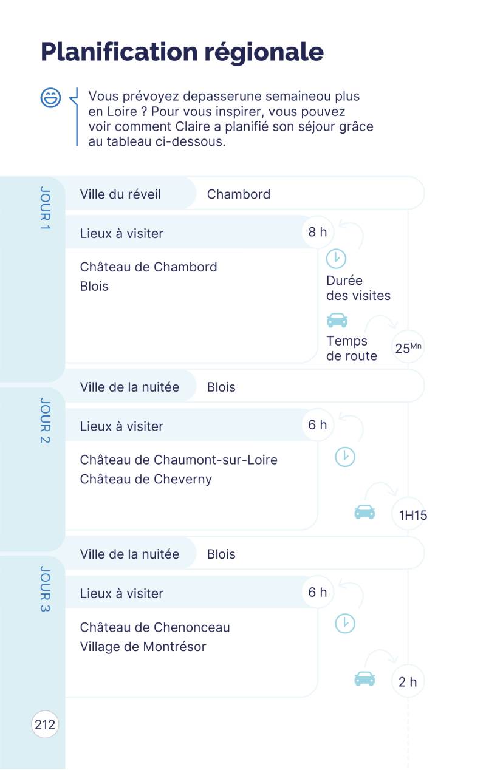Click the car icon in Jour 2

tap(364, 512)
